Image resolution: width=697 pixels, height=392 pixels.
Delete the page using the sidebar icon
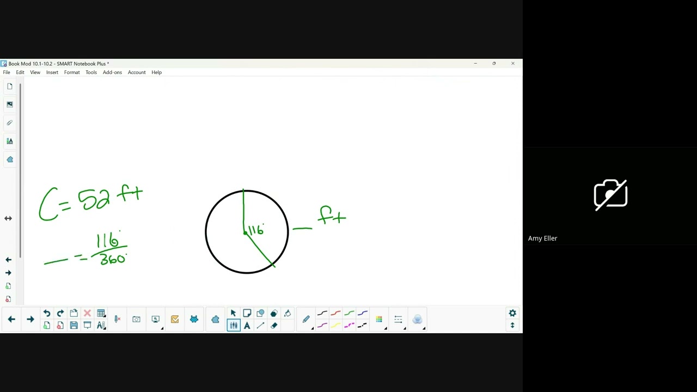(x=8, y=299)
